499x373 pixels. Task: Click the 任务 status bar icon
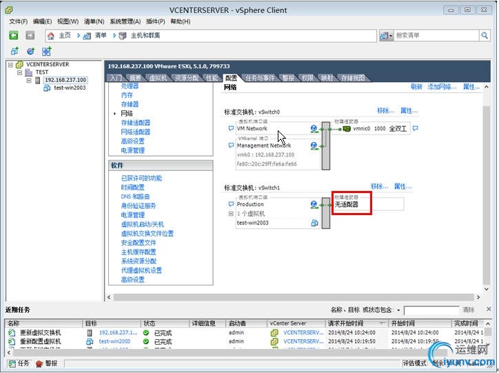[12, 363]
